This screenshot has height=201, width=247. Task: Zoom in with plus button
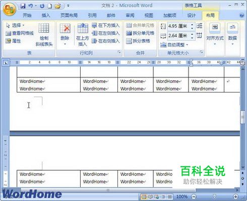pos(236,196)
